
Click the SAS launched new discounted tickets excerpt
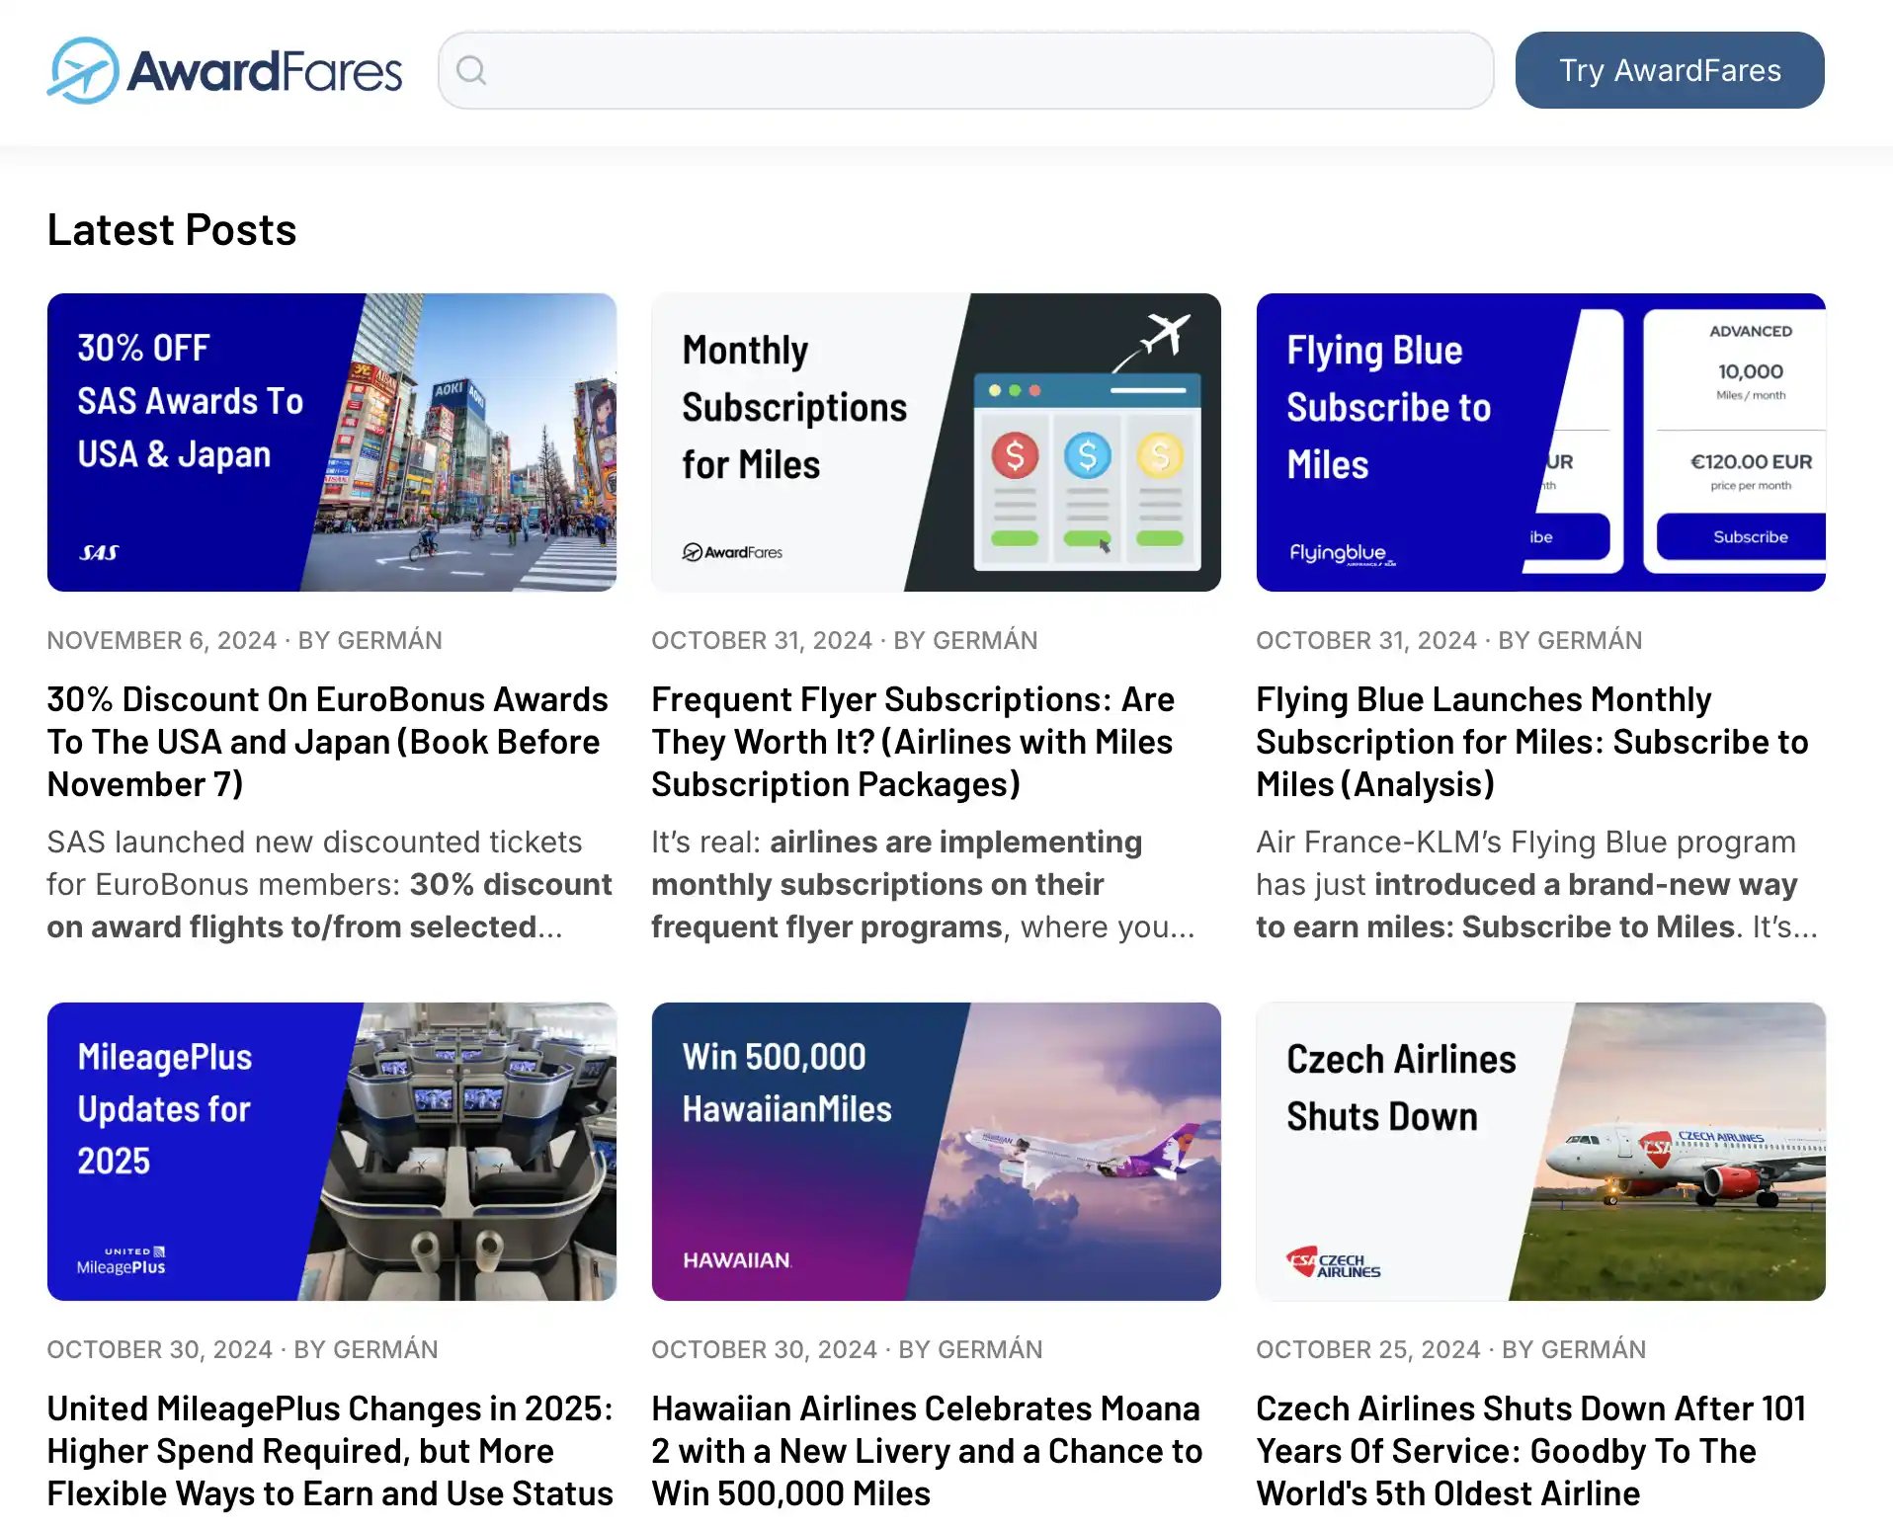click(330, 884)
